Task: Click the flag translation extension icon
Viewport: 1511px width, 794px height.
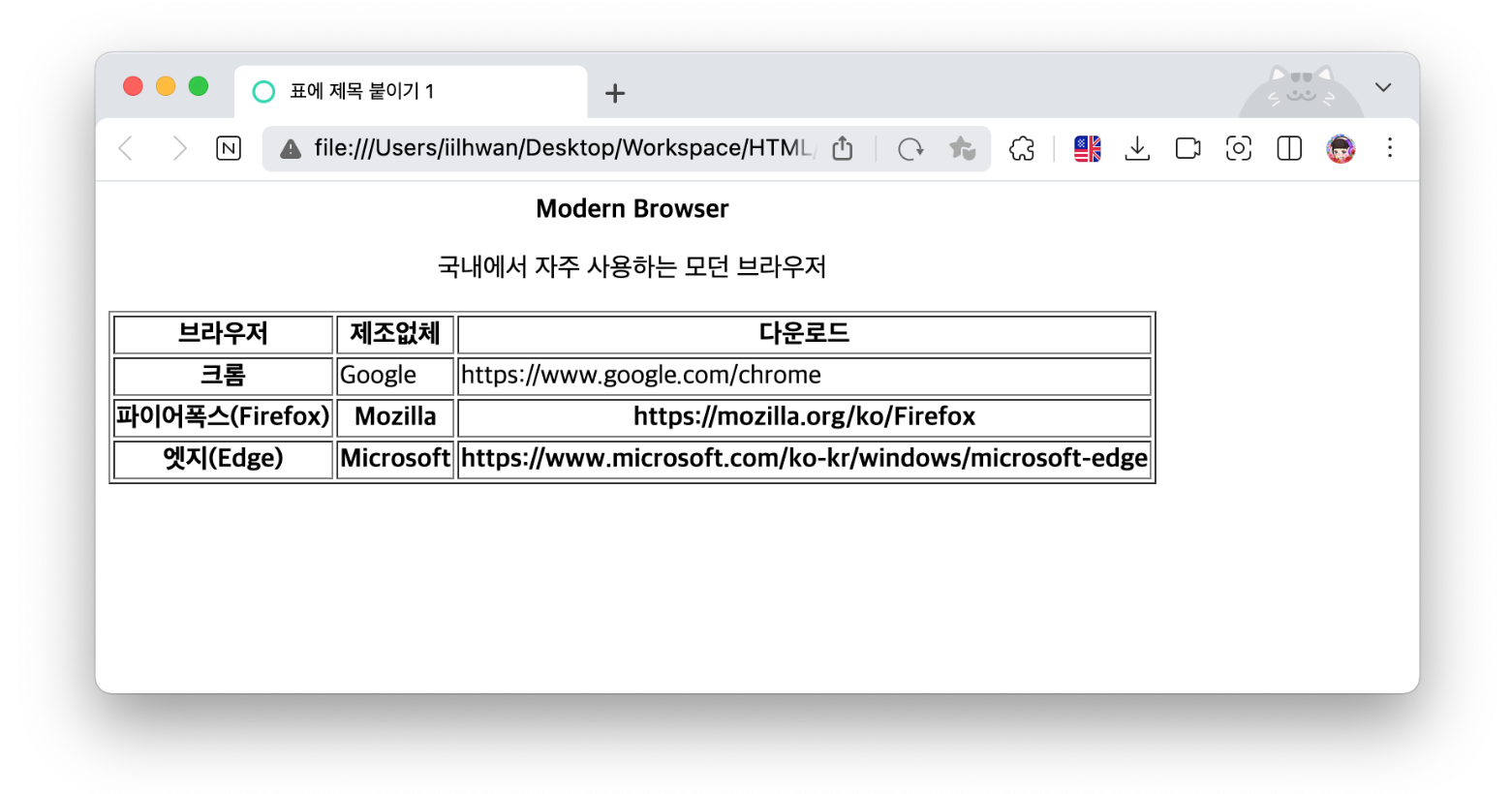Action: 1088,148
